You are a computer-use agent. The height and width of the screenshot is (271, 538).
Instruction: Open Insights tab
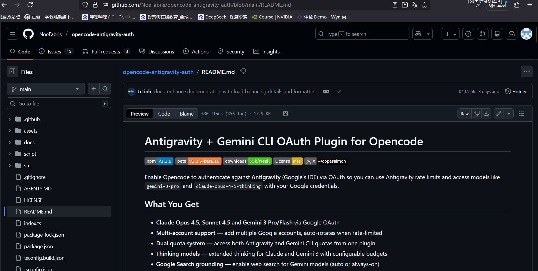[267, 51]
